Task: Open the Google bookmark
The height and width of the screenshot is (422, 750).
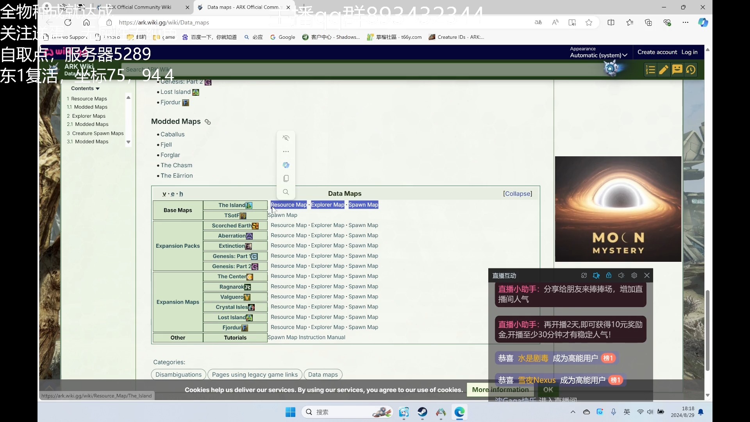Action: [283, 37]
